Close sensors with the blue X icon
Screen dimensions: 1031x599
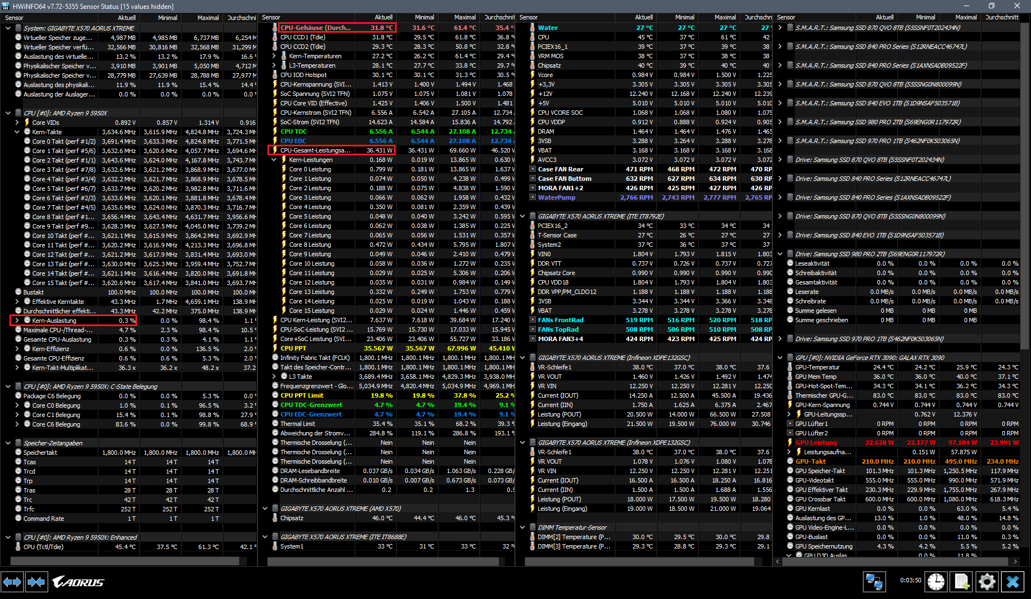click(x=1013, y=582)
